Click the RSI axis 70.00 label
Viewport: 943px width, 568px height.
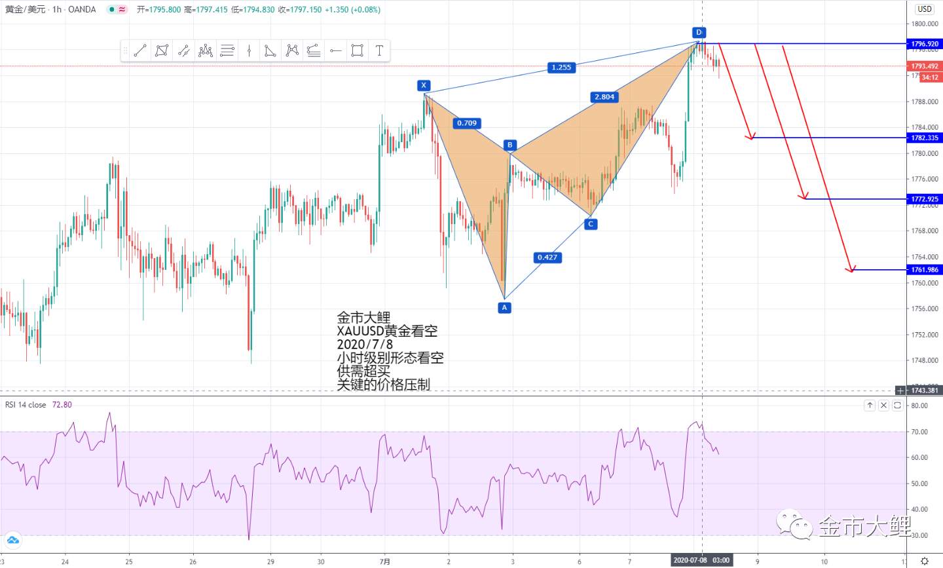(x=919, y=432)
